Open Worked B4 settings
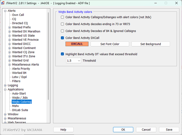 [x=19, y=73]
